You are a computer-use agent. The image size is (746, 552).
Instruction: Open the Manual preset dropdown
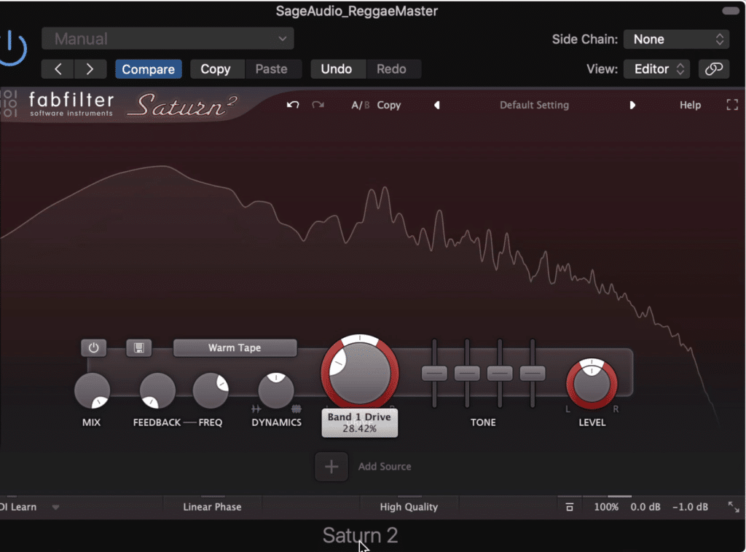(168, 39)
